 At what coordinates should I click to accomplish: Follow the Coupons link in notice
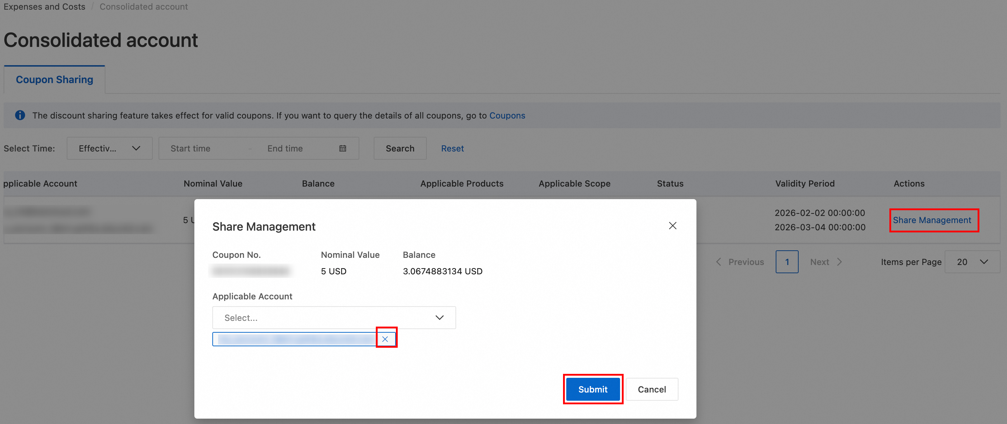pos(507,116)
